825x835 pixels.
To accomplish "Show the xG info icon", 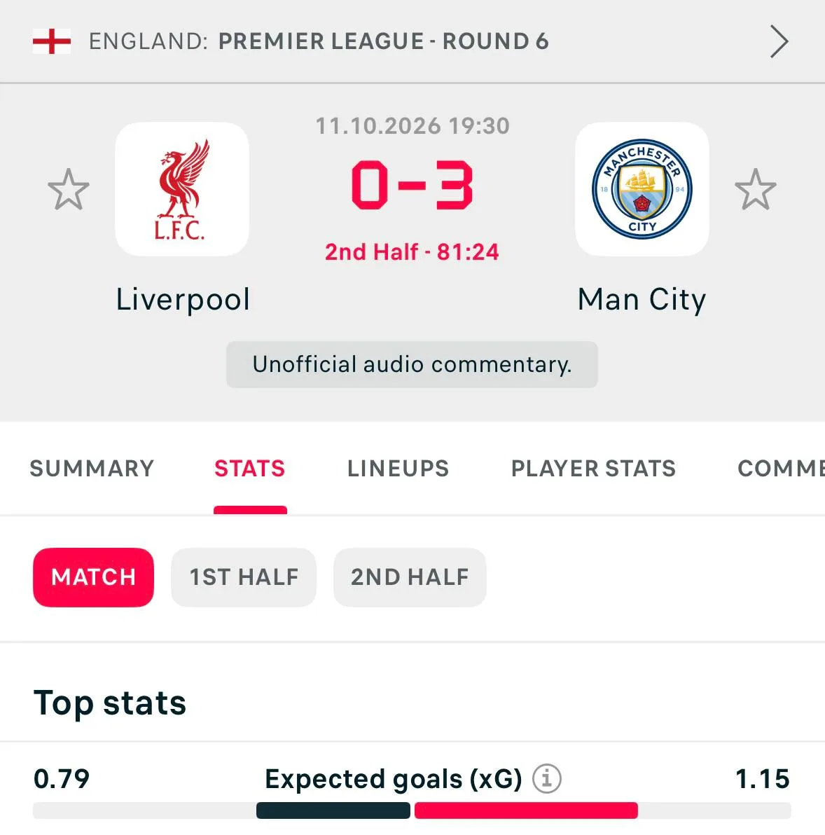I will tap(547, 778).
